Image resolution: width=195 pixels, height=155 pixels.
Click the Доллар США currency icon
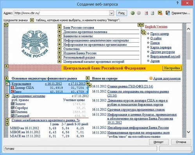pos(13,88)
